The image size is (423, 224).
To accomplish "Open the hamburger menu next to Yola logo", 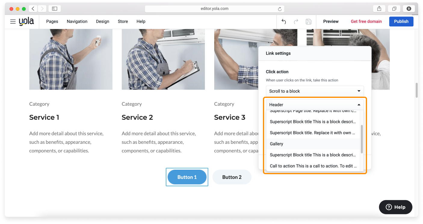I will click(13, 22).
